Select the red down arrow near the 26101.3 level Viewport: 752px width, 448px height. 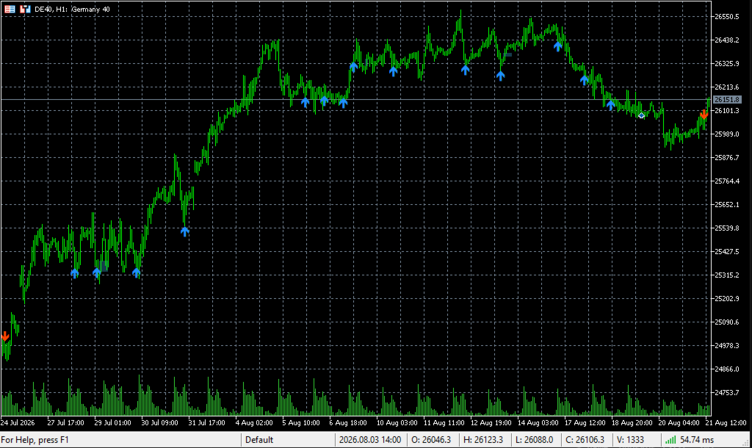(x=704, y=114)
